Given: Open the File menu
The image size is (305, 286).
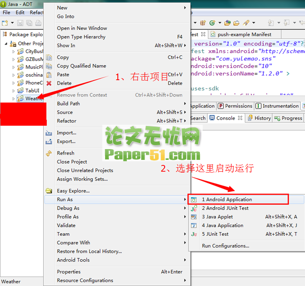Looking at the screenshot, I should point(7,13).
